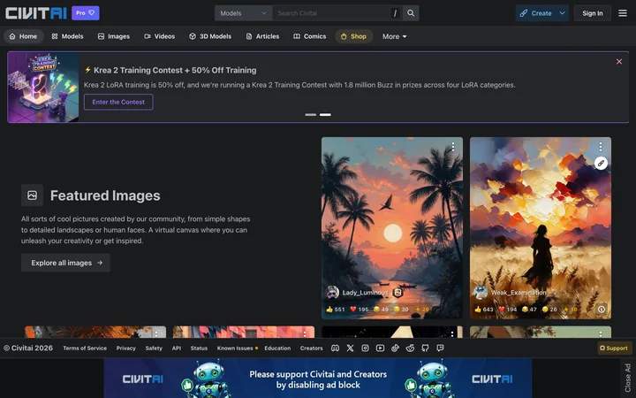Click thumbs-up reaction showing 643

pyautogui.click(x=484, y=309)
